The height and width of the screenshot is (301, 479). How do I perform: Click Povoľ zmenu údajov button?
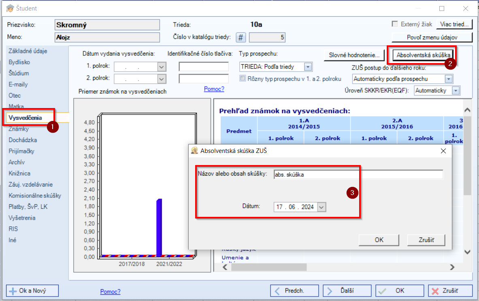(432, 37)
